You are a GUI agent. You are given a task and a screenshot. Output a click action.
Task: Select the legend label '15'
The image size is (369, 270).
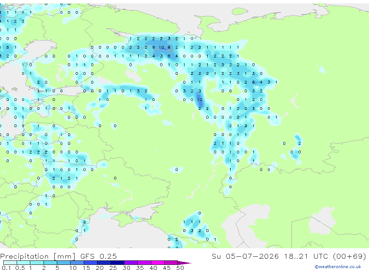tap(86, 268)
